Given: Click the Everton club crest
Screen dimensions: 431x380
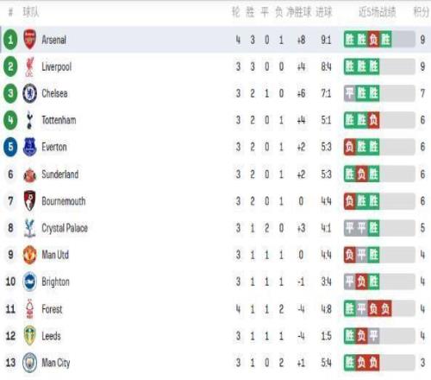Looking at the screenshot, I should click(x=29, y=147).
